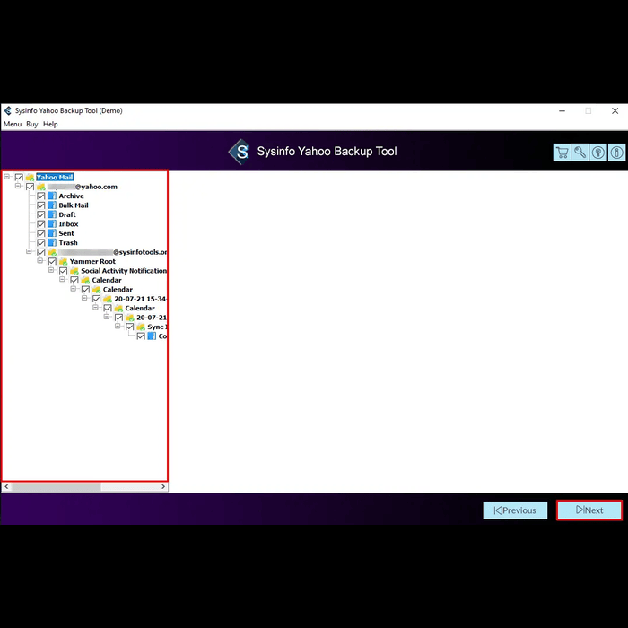628x628 pixels.
Task: Select the Yahoo Mail tree label
Action: [55, 177]
